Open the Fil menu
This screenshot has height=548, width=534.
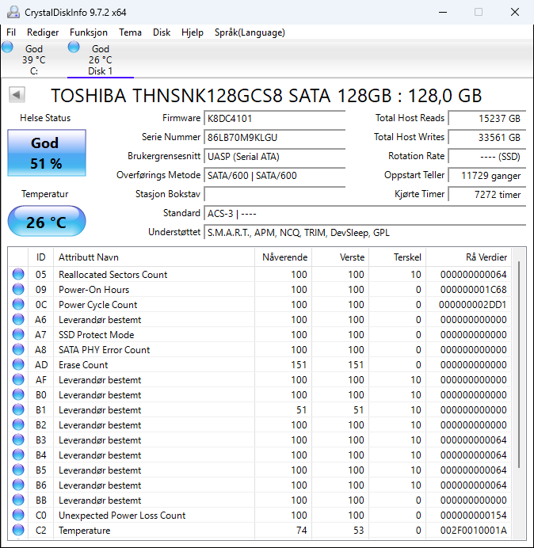point(11,32)
